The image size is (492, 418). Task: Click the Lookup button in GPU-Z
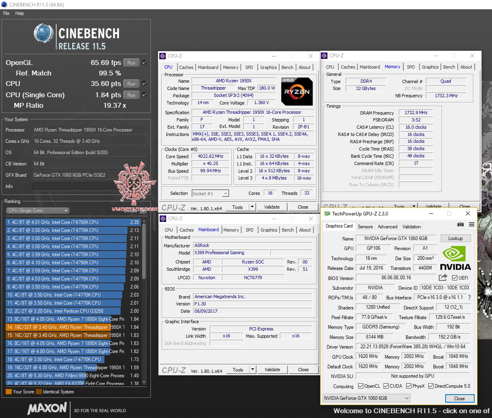point(456,238)
